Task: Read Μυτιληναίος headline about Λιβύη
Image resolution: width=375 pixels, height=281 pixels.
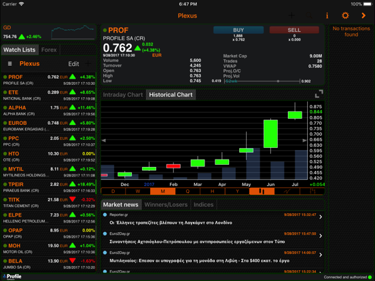Action: click(200, 261)
